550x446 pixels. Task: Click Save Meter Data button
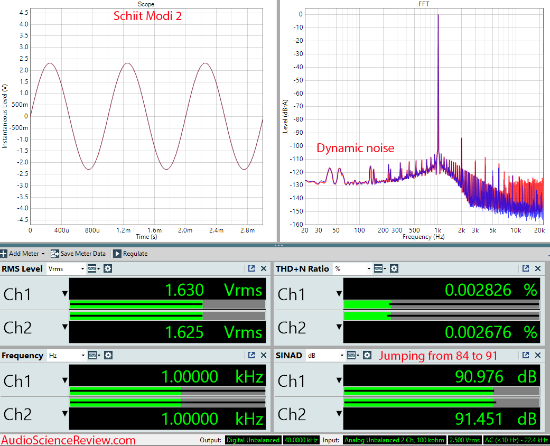point(78,253)
